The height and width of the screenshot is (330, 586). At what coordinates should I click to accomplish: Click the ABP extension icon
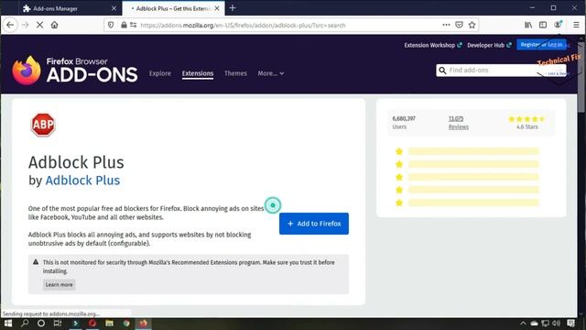43,125
